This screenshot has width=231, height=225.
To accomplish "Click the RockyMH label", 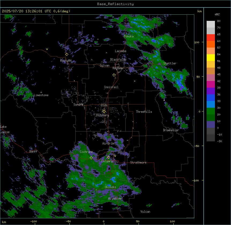I will pos(66,60).
